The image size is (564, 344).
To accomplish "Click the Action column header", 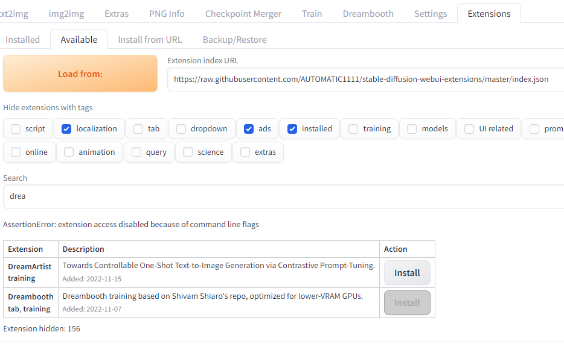I will coord(396,249).
